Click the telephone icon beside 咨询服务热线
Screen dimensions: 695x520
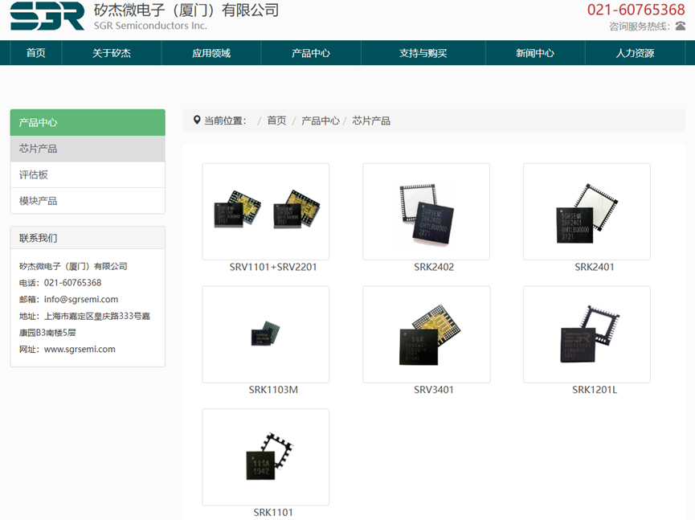pos(680,27)
